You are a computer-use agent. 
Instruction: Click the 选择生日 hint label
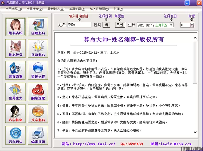pos(170,16)
